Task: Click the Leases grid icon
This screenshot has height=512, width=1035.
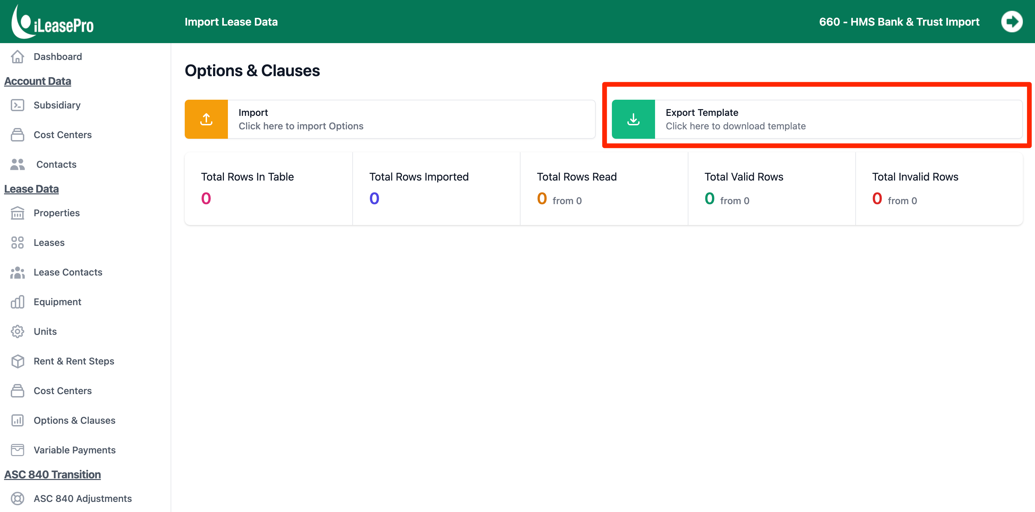Action: 17,243
